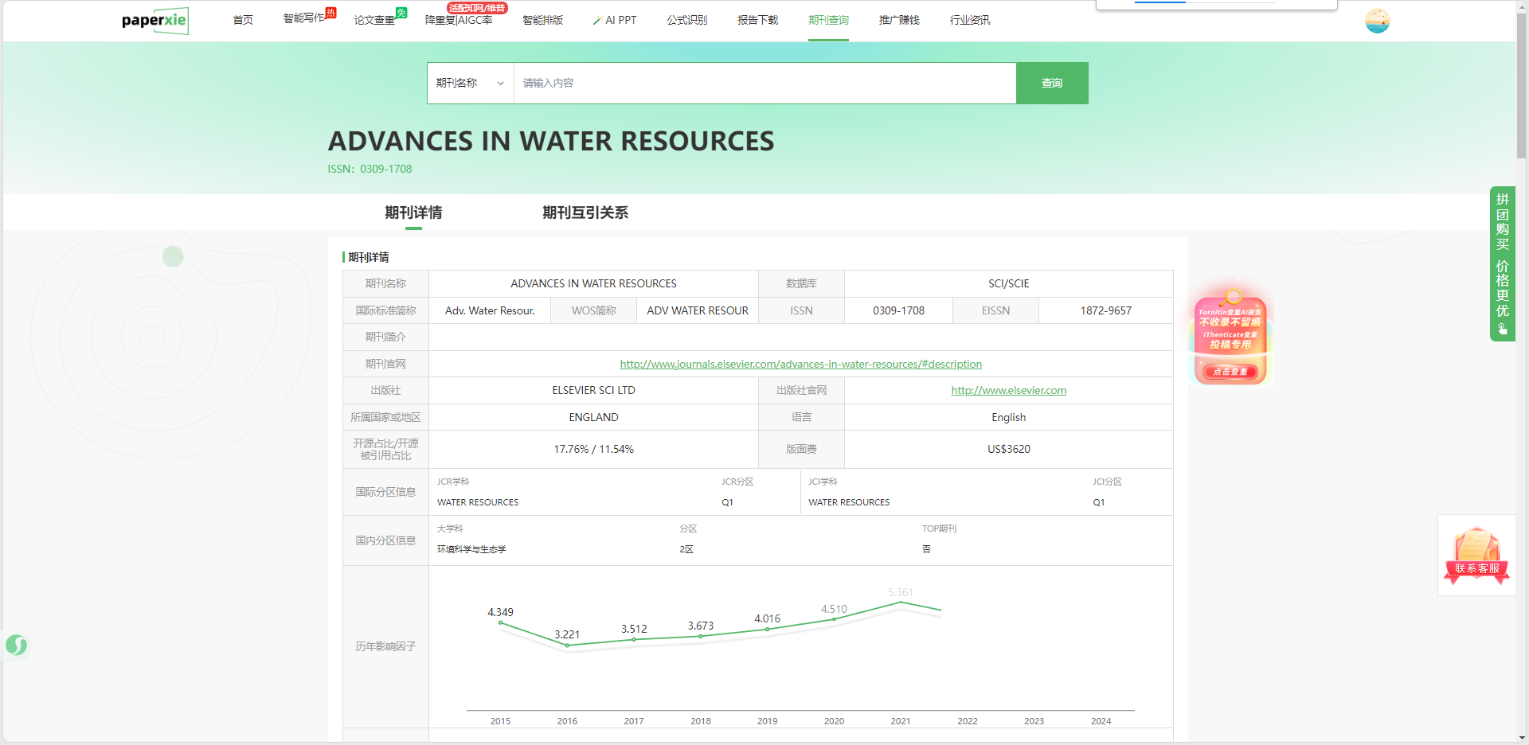The height and width of the screenshot is (745, 1529).
Task: Type in the journal search input field
Action: pyautogui.click(x=764, y=84)
